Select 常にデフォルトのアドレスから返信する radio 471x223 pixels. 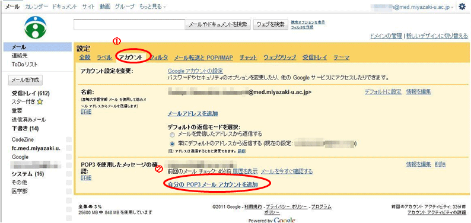(x=172, y=144)
